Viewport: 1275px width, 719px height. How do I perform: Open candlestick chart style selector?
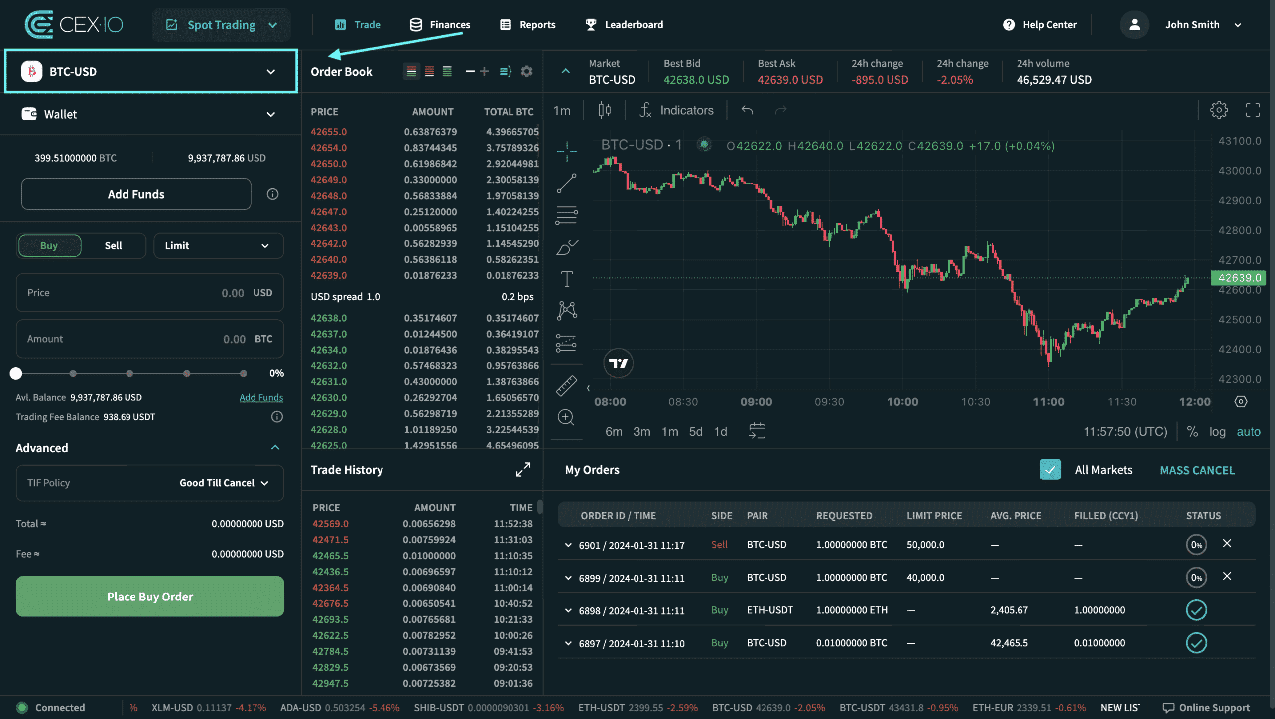(604, 110)
